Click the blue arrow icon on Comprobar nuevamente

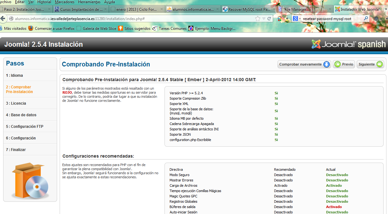coord(326,64)
